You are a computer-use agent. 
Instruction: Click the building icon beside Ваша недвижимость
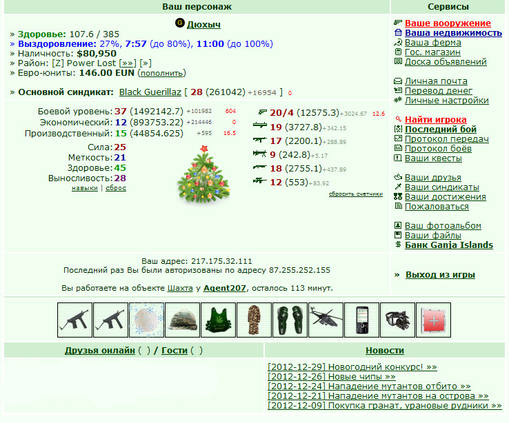point(398,32)
